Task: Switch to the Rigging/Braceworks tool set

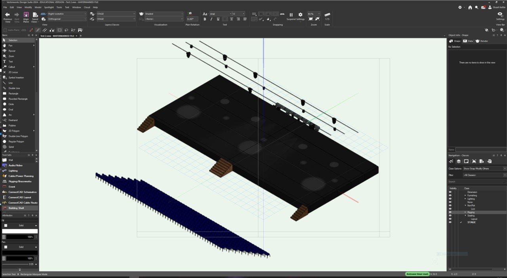Action: pyautogui.click(x=20, y=181)
